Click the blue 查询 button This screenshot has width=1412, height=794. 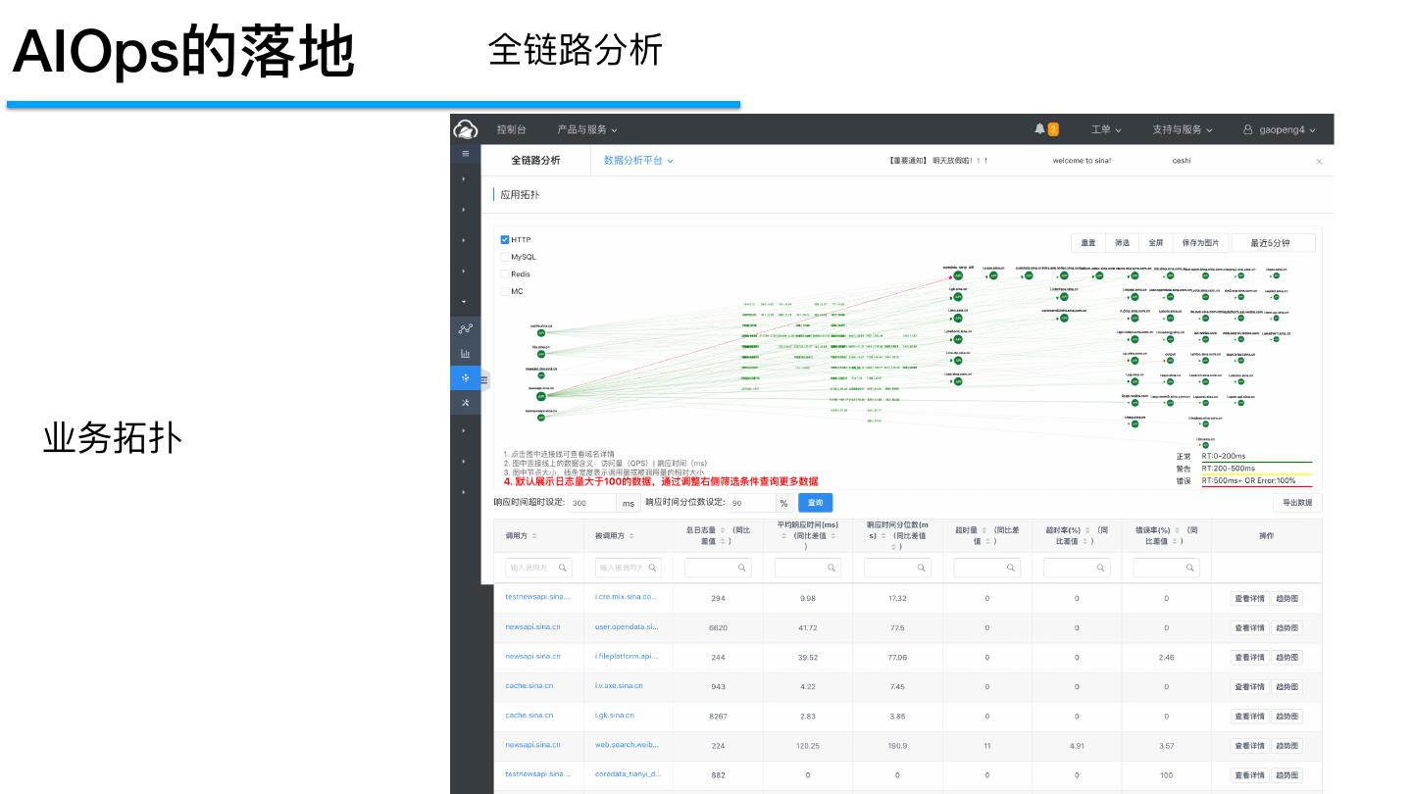coord(815,503)
